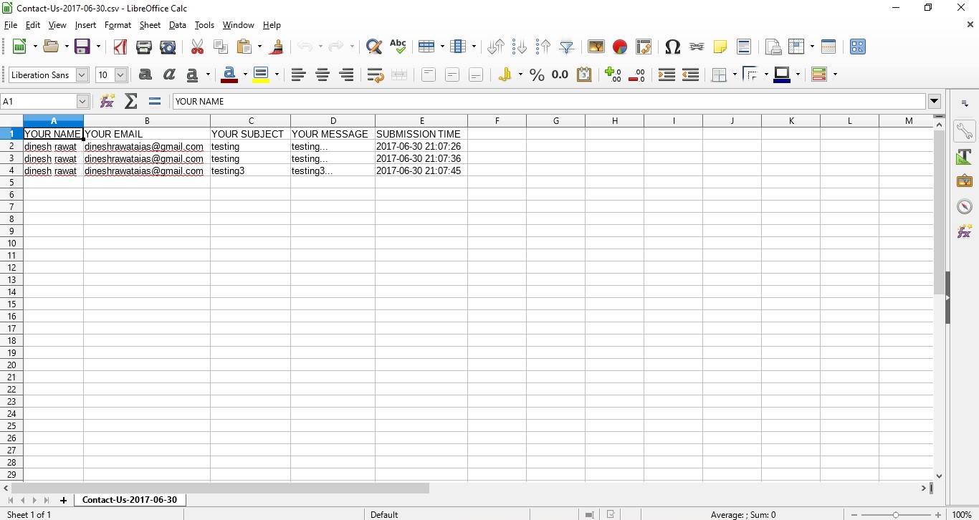Cut the selection with scissors icon

tap(197, 47)
